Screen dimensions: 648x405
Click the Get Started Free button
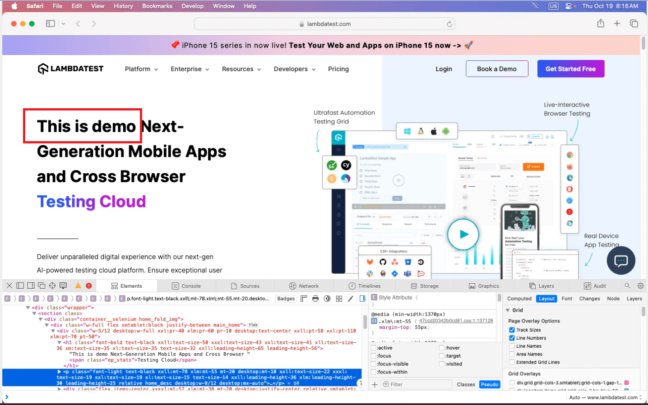tap(571, 69)
